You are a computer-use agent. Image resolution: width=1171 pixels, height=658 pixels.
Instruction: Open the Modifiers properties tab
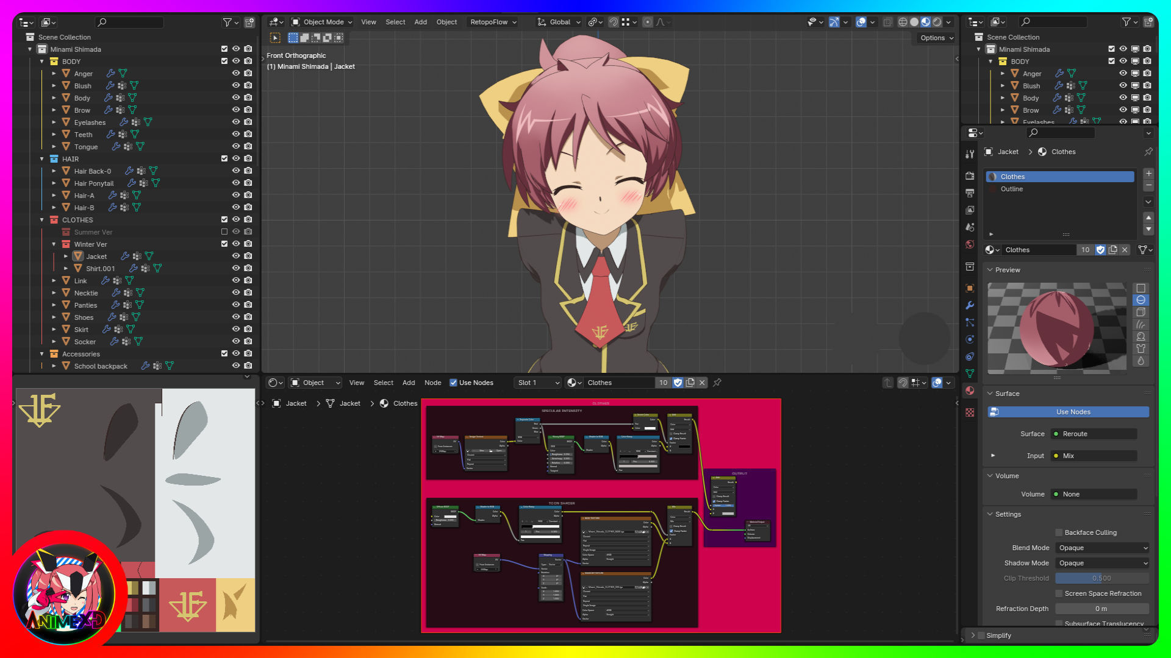(x=970, y=305)
